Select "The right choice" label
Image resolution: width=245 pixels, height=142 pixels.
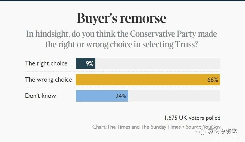coord(46,63)
